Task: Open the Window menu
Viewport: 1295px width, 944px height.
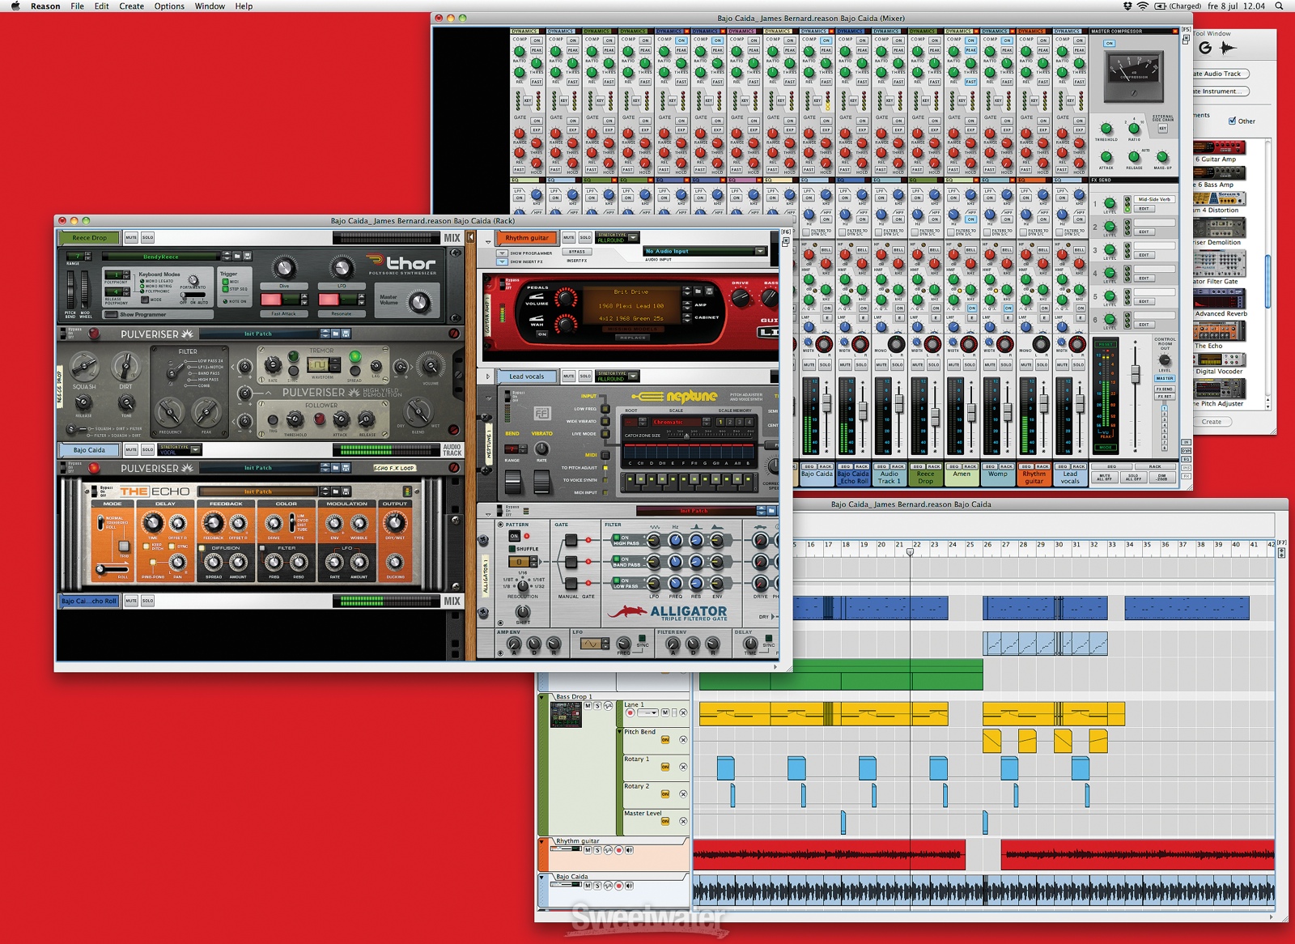Action: [209, 6]
